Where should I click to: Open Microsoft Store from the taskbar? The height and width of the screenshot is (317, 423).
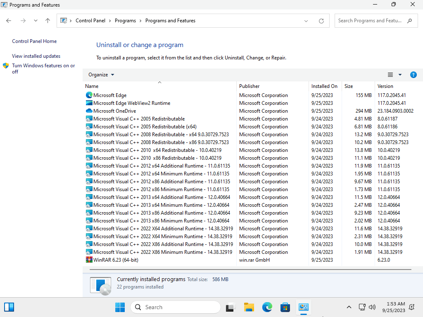click(285, 307)
